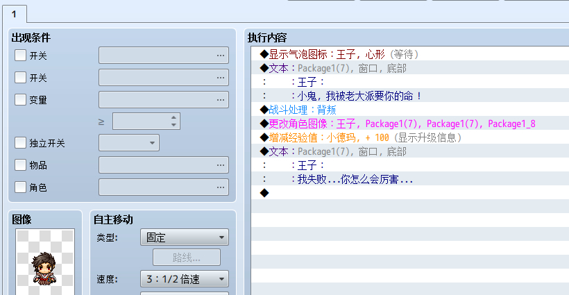
Task: Open the first 开关 selection field
Action: click(164, 56)
